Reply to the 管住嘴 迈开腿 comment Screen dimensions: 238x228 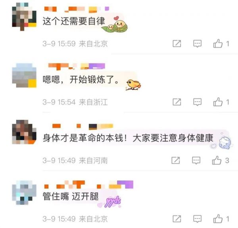(197, 219)
